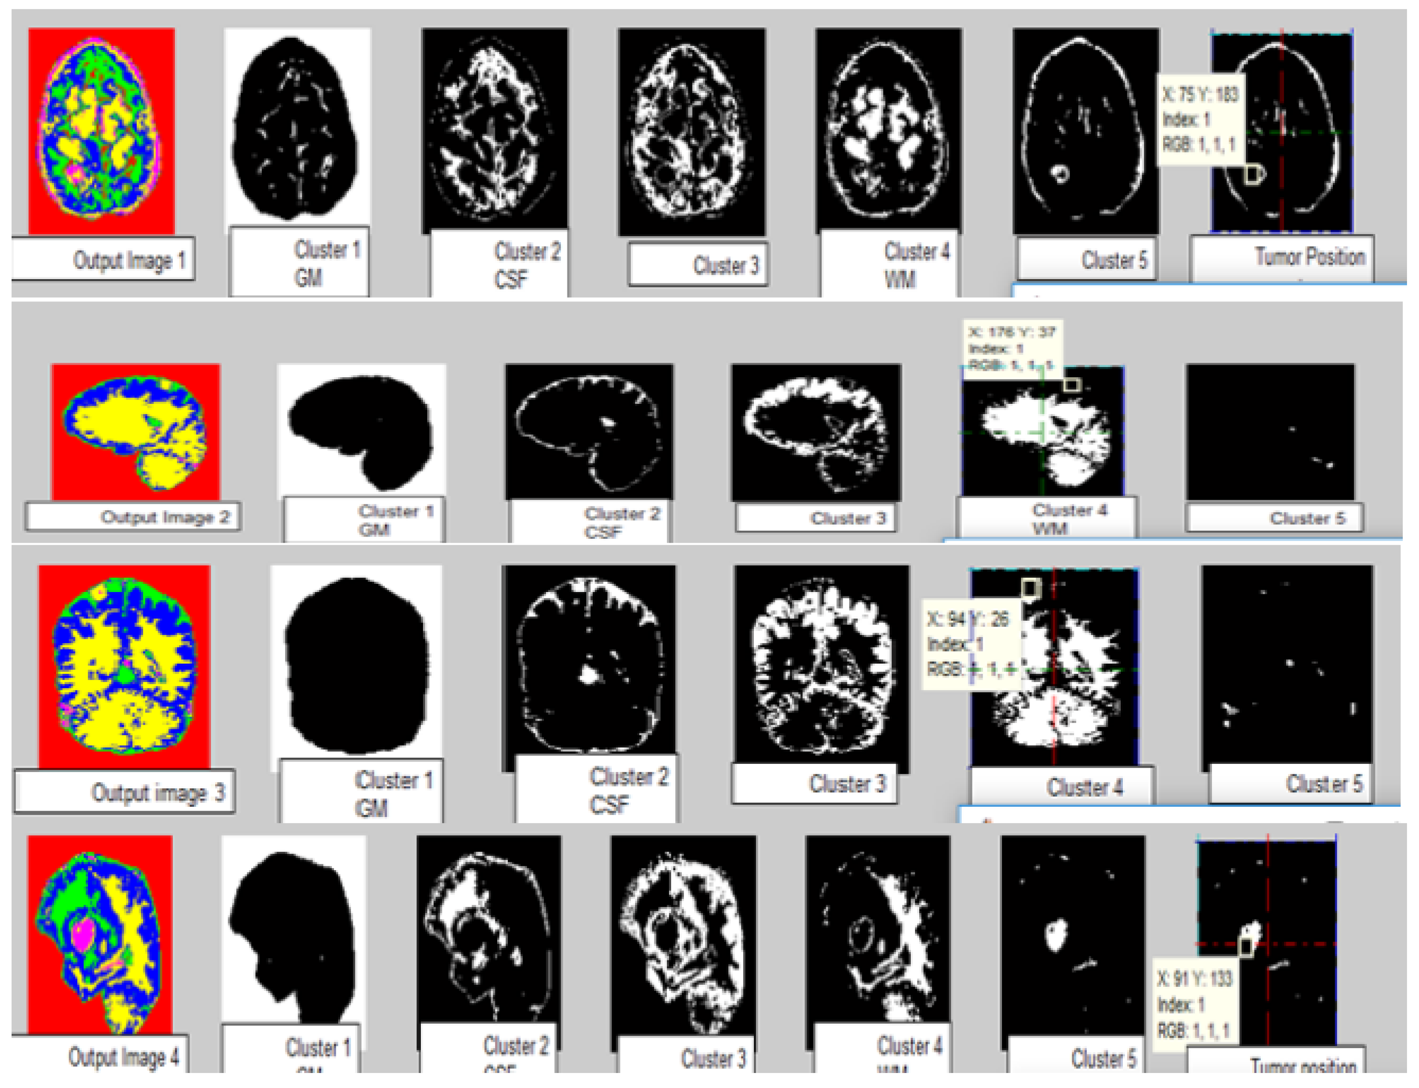Click the Cluster 2 CSF image in first row
The height and width of the screenshot is (1088, 1419).
pos(495,129)
